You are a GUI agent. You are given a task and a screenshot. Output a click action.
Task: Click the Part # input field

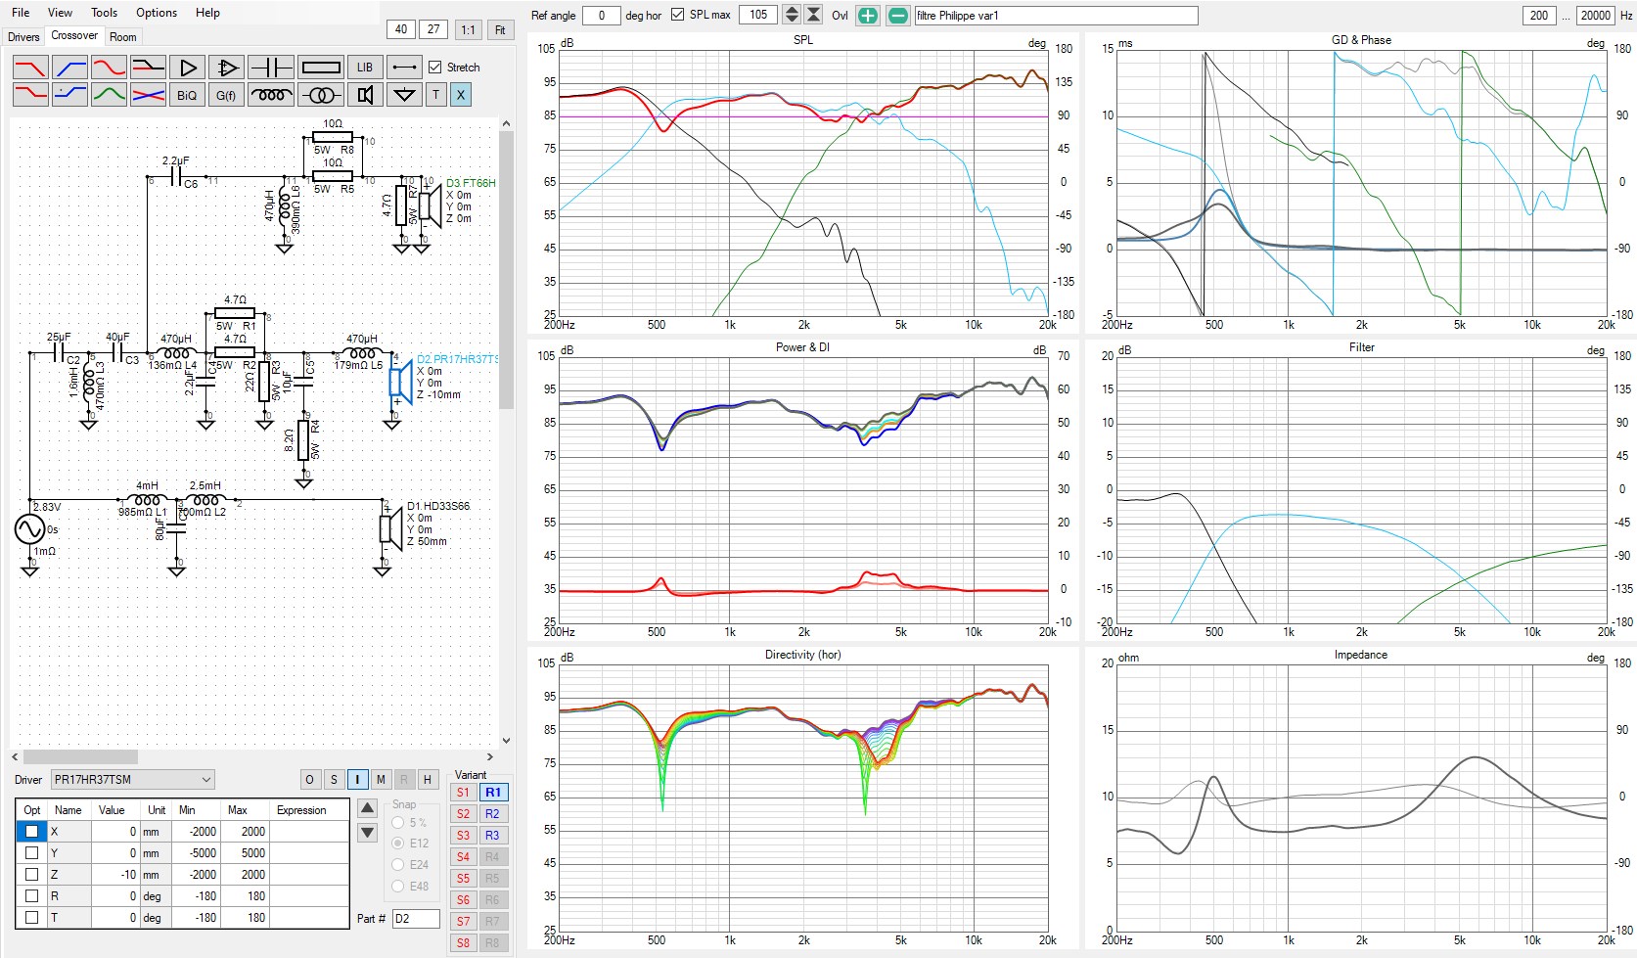click(415, 919)
